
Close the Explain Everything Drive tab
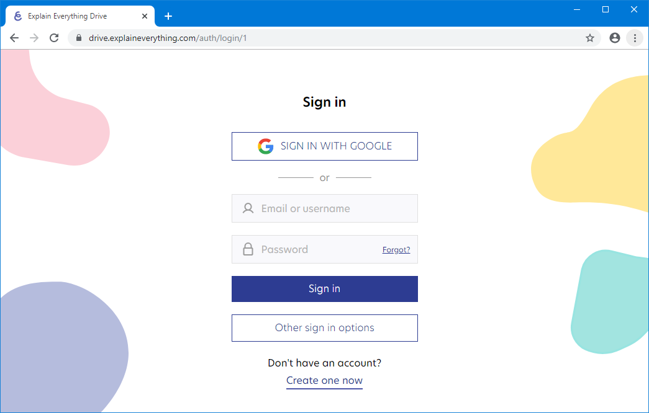click(x=145, y=16)
